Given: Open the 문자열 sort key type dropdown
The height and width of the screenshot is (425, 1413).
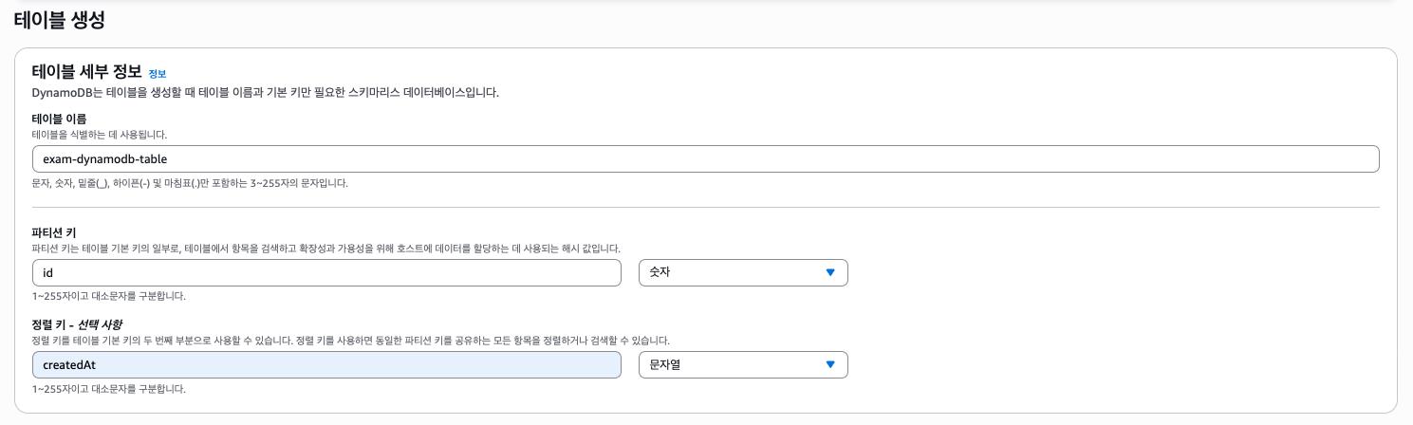Looking at the screenshot, I should [x=742, y=364].
